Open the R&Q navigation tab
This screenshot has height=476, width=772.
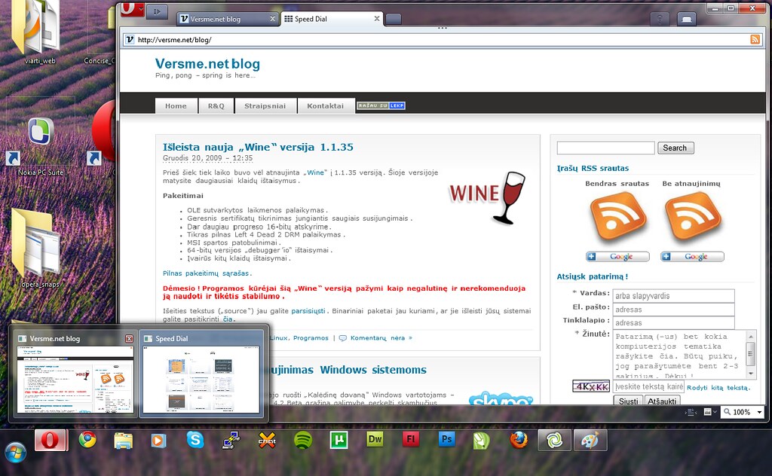[x=216, y=105]
